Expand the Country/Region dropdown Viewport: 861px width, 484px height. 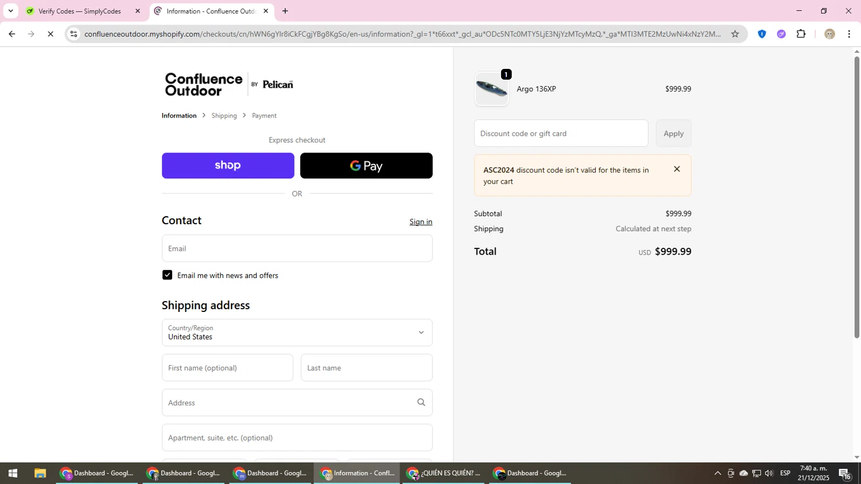tap(297, 333)
